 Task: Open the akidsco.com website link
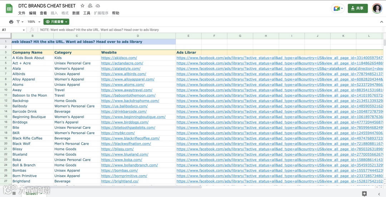(x=119, y=58)
